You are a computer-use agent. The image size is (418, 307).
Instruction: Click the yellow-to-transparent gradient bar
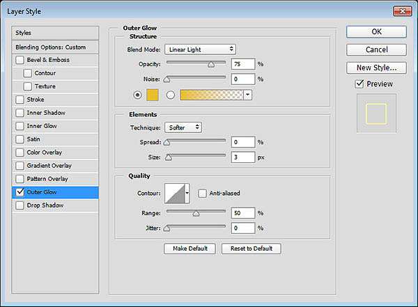click(x=212, y=95)
